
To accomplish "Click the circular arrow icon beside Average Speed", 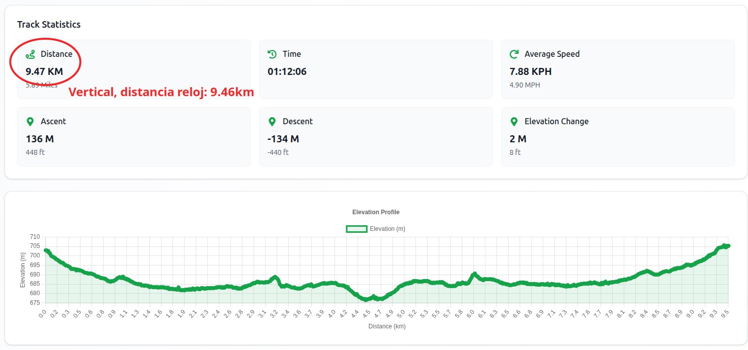I will click(x=514, y=54).
